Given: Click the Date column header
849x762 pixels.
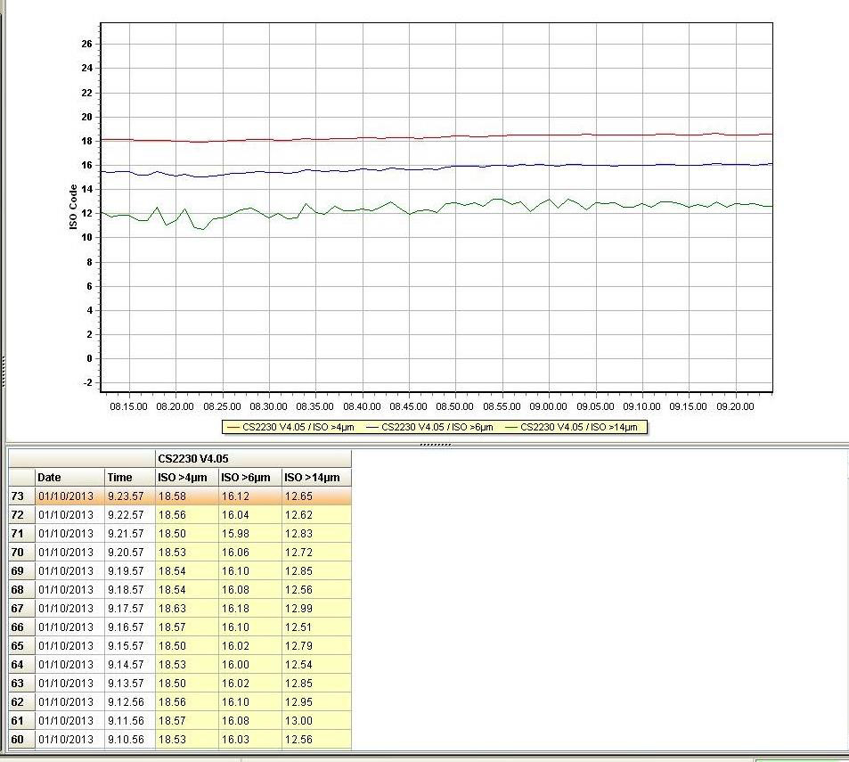Looking at the screenshot, I should tap(69, 478).
